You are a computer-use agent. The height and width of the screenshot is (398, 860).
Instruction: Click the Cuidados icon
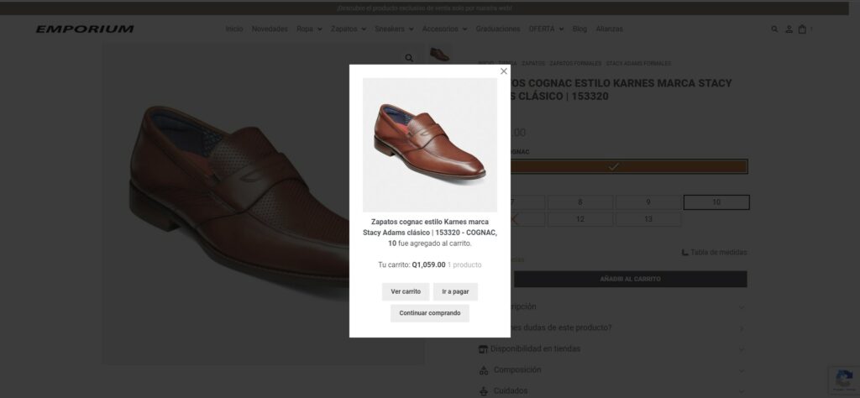point(483,391)
